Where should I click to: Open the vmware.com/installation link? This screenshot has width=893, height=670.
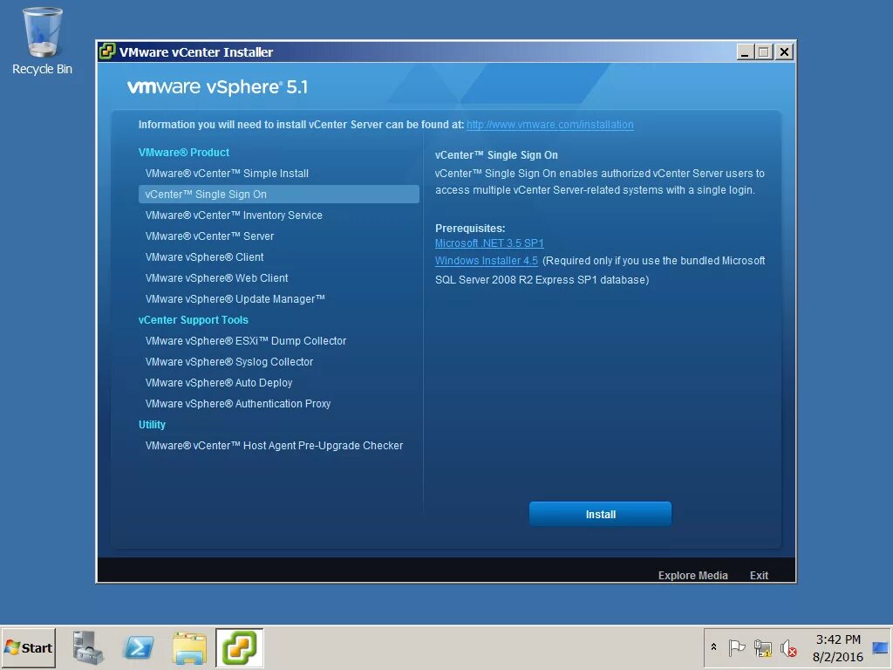549,125
